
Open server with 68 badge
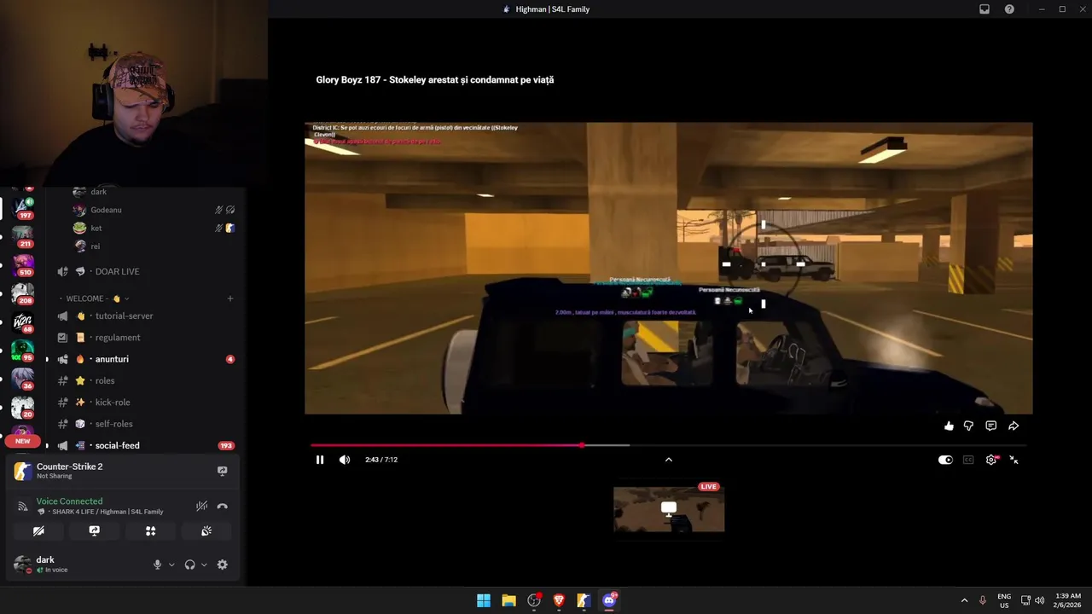[23, 321]
